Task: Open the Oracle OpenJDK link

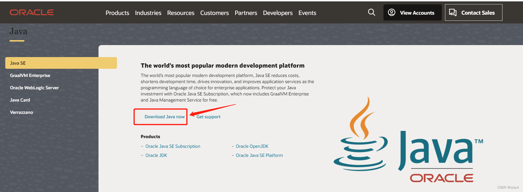Action: tap(252, 146)
